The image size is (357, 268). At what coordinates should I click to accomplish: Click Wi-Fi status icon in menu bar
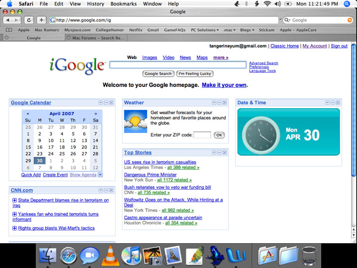tap(267, 3)
